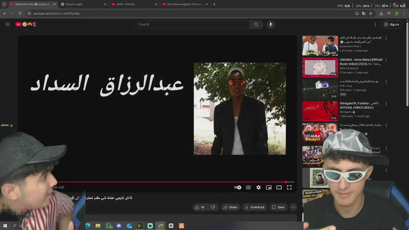Toggle closed captions (CC) in the player
This screenshot has width=409, height=230.
click(248, 188)
